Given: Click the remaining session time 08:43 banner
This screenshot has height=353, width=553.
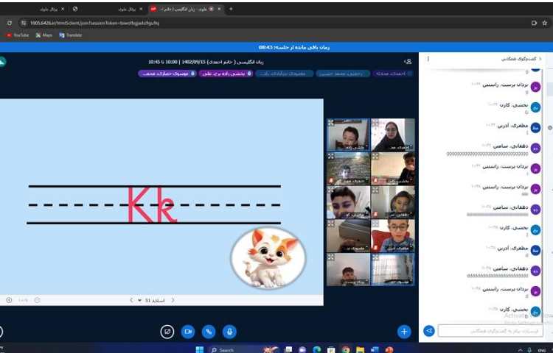Looking at the screenshot, I should 293,47.
